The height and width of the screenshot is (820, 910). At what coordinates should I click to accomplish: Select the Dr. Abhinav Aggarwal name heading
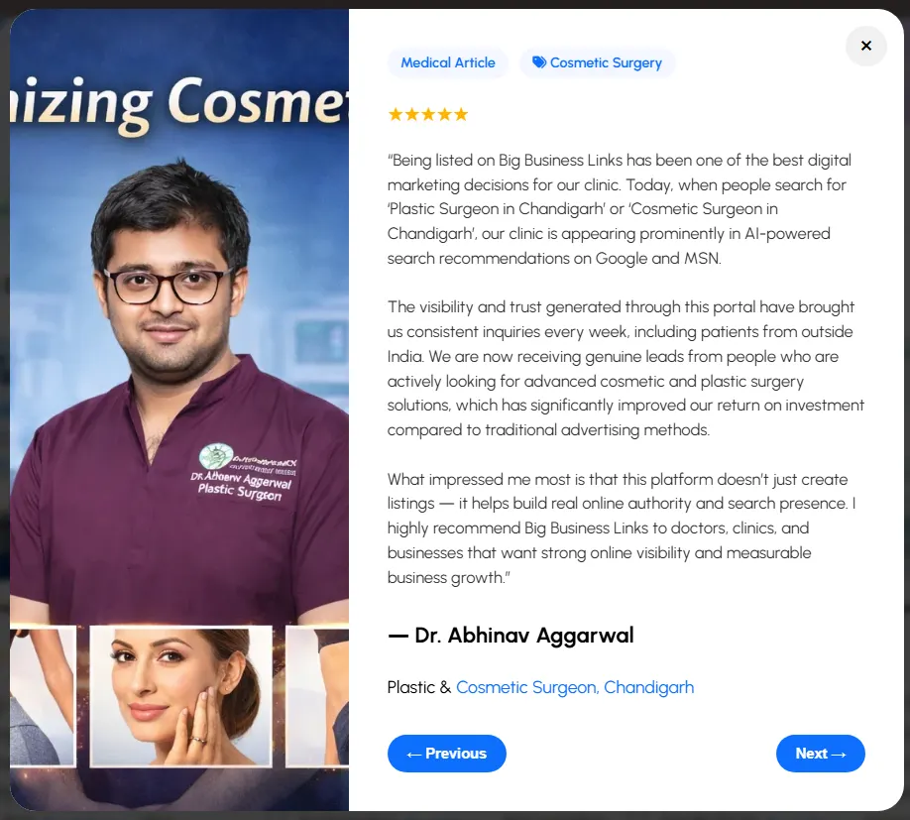[x=511, y=636]
